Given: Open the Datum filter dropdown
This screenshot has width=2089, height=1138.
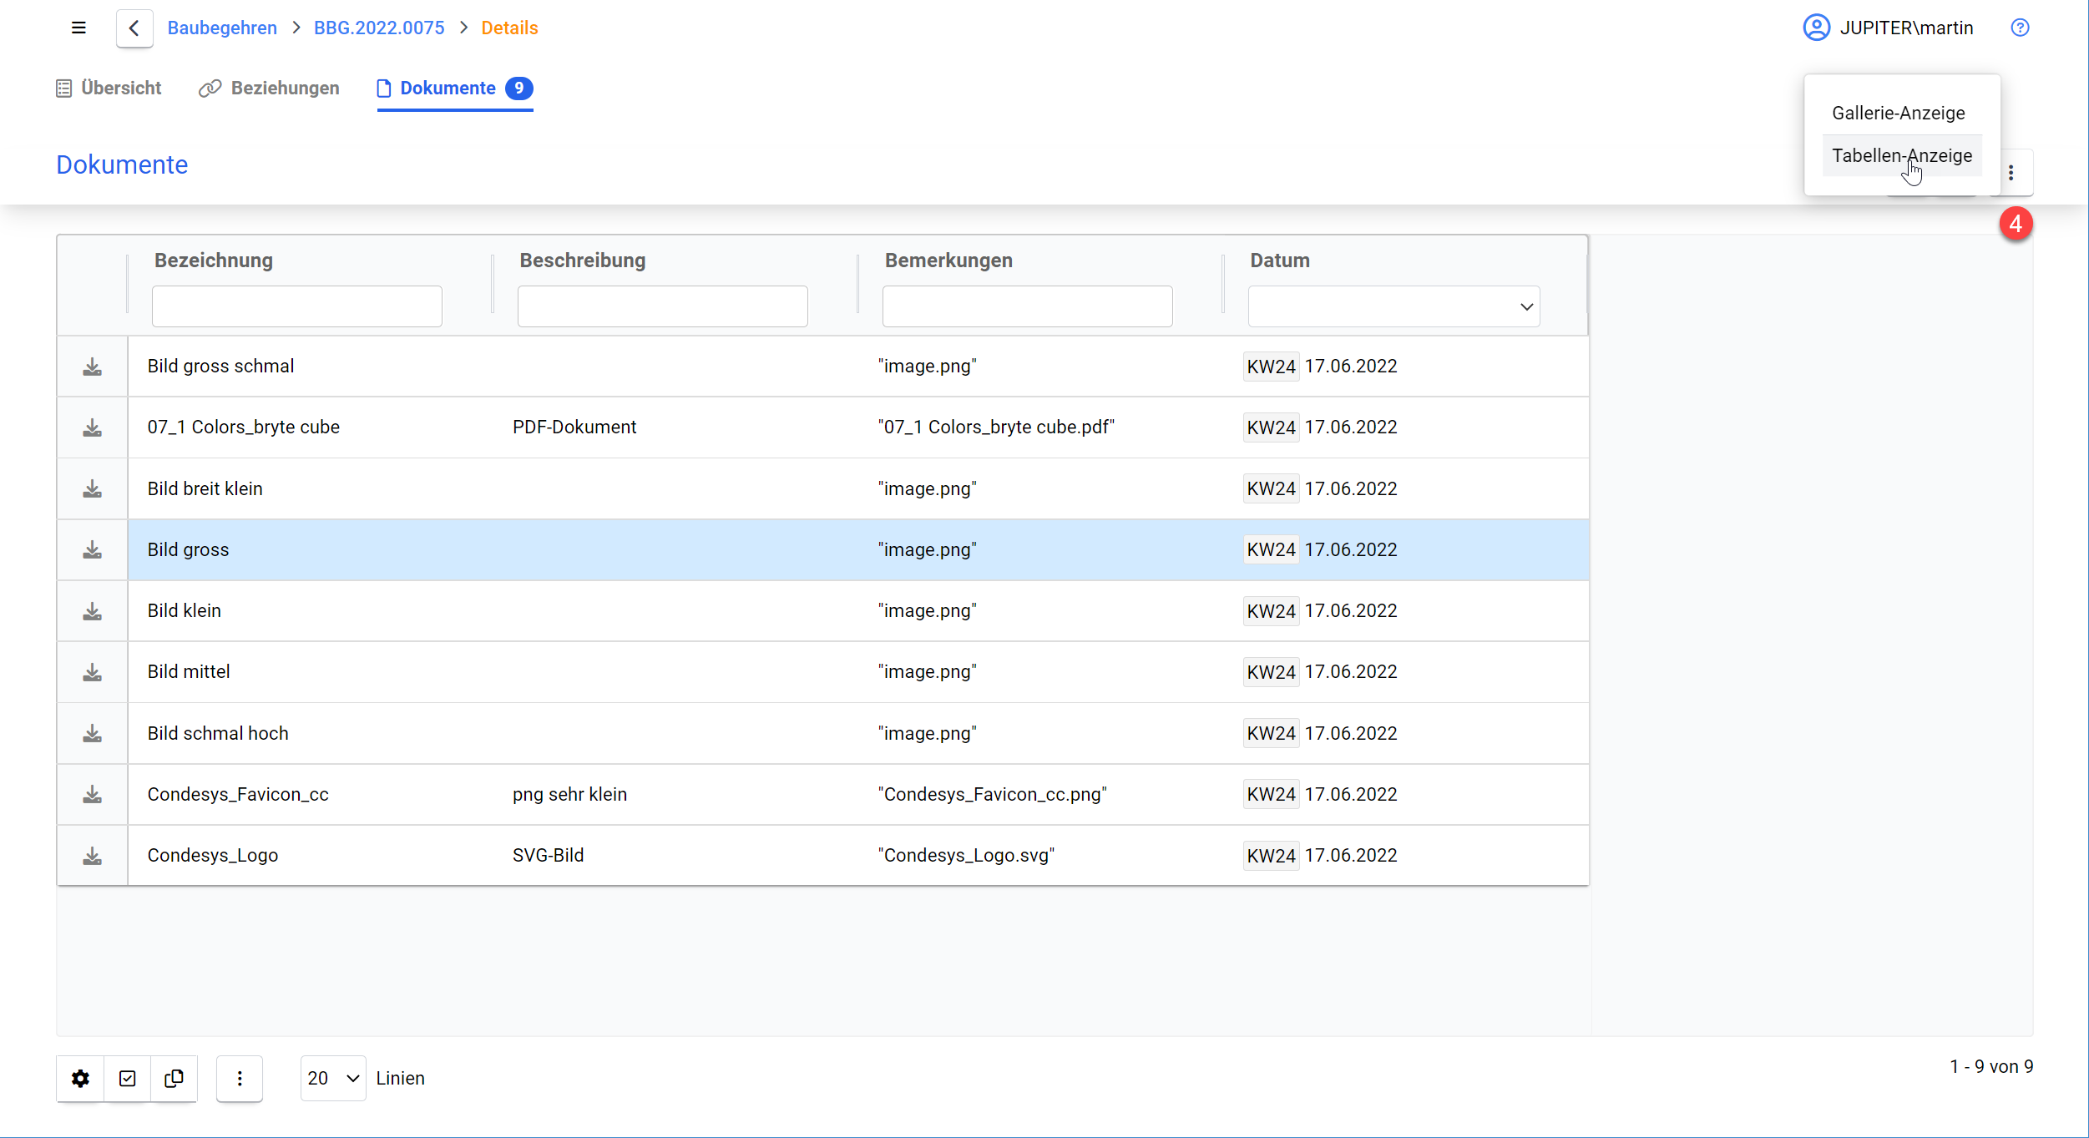Looking at the screenshot, I should pos(1394,306).
